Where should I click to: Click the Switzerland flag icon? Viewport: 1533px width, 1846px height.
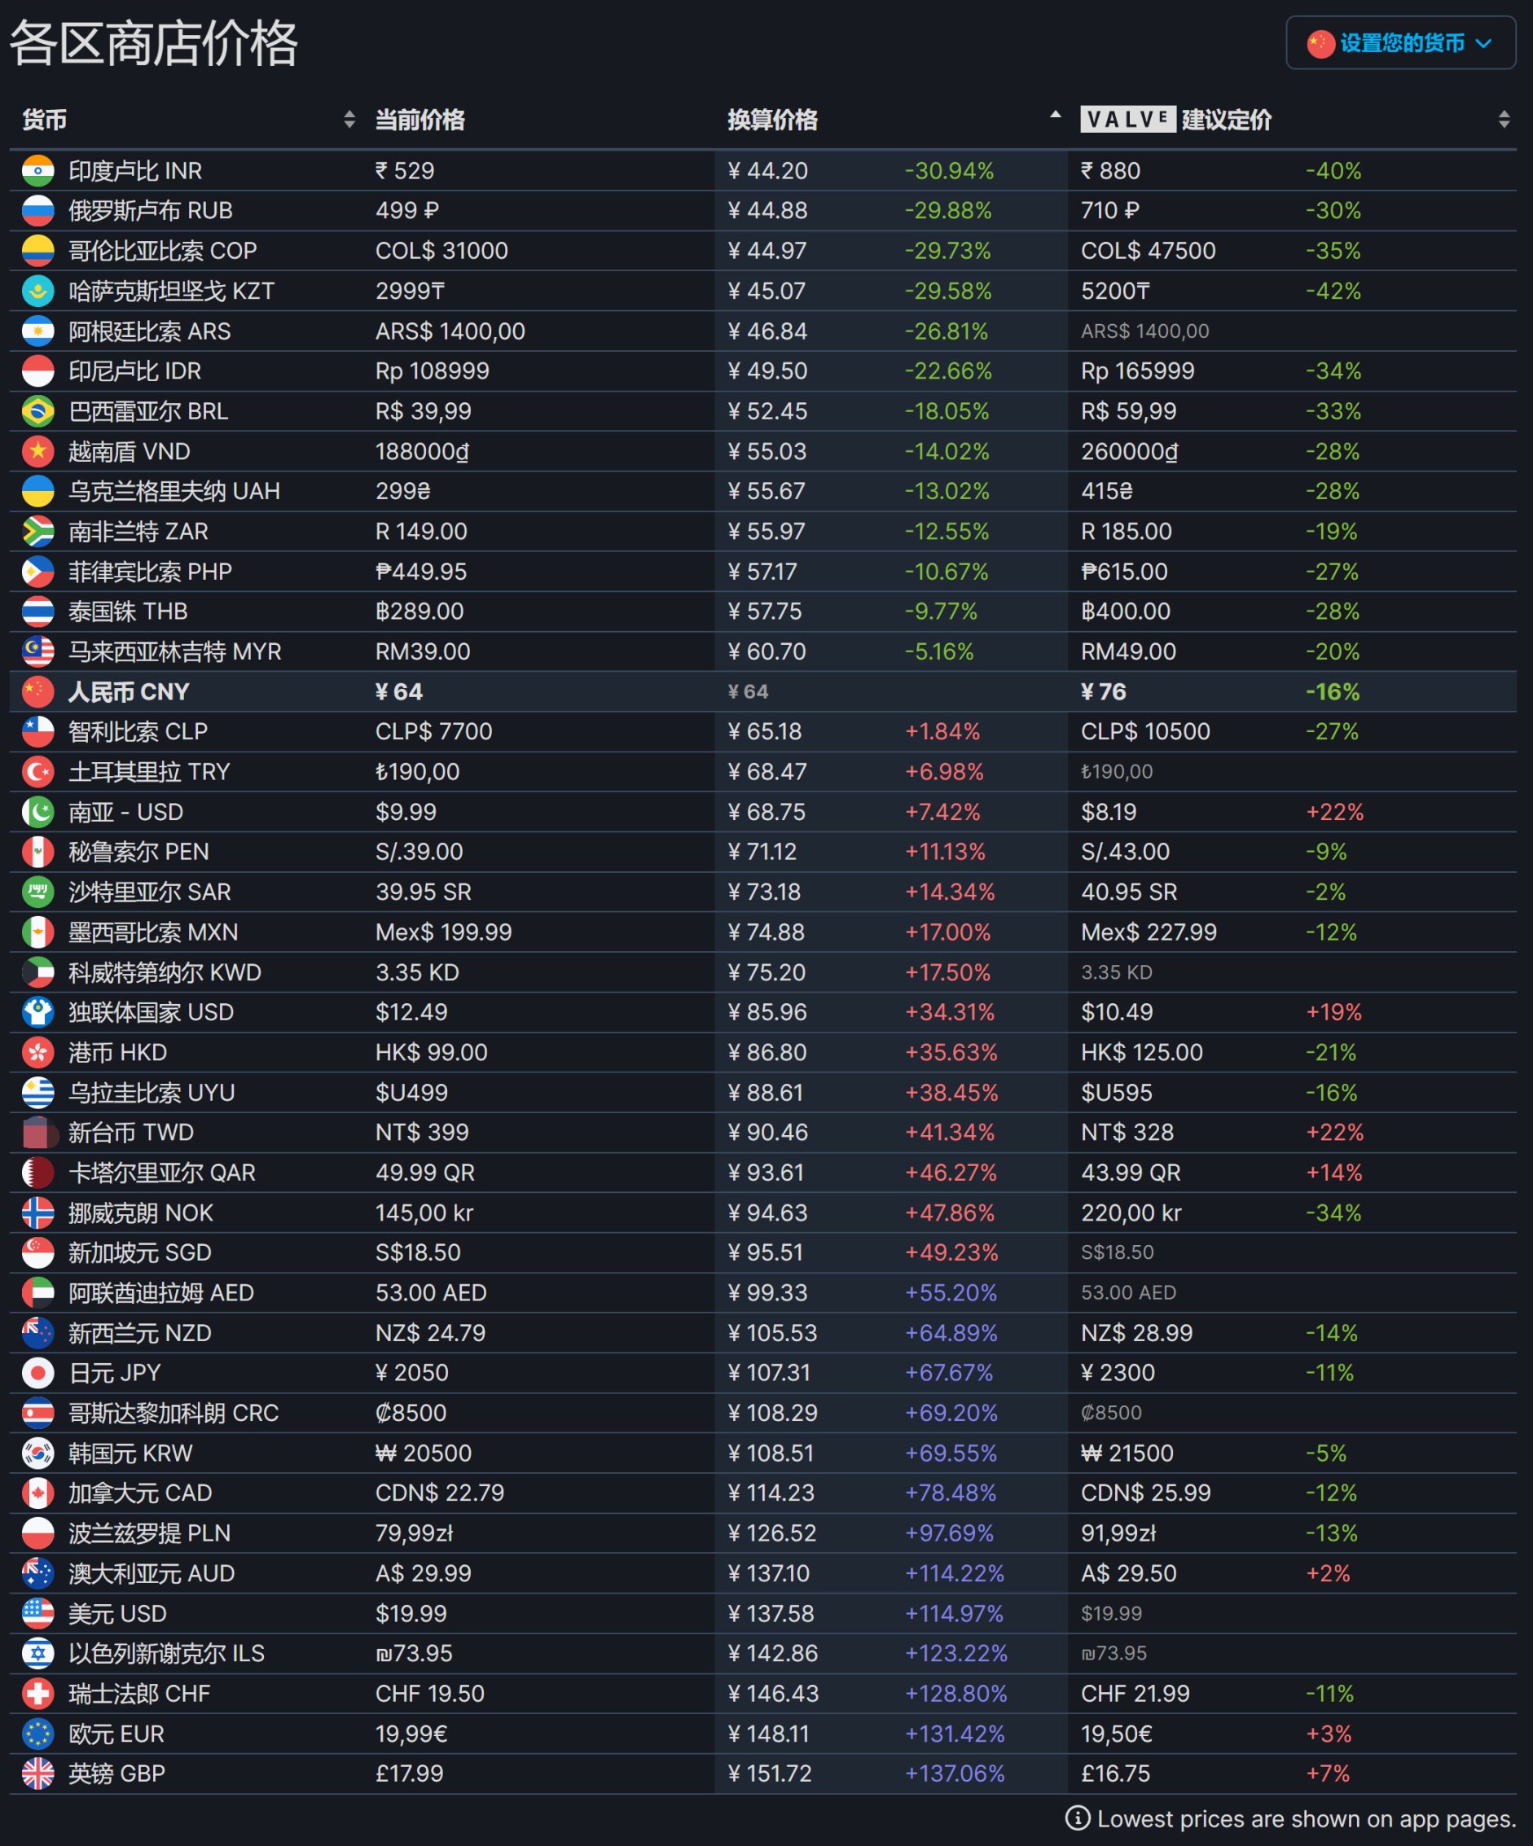pos(37,1693)
